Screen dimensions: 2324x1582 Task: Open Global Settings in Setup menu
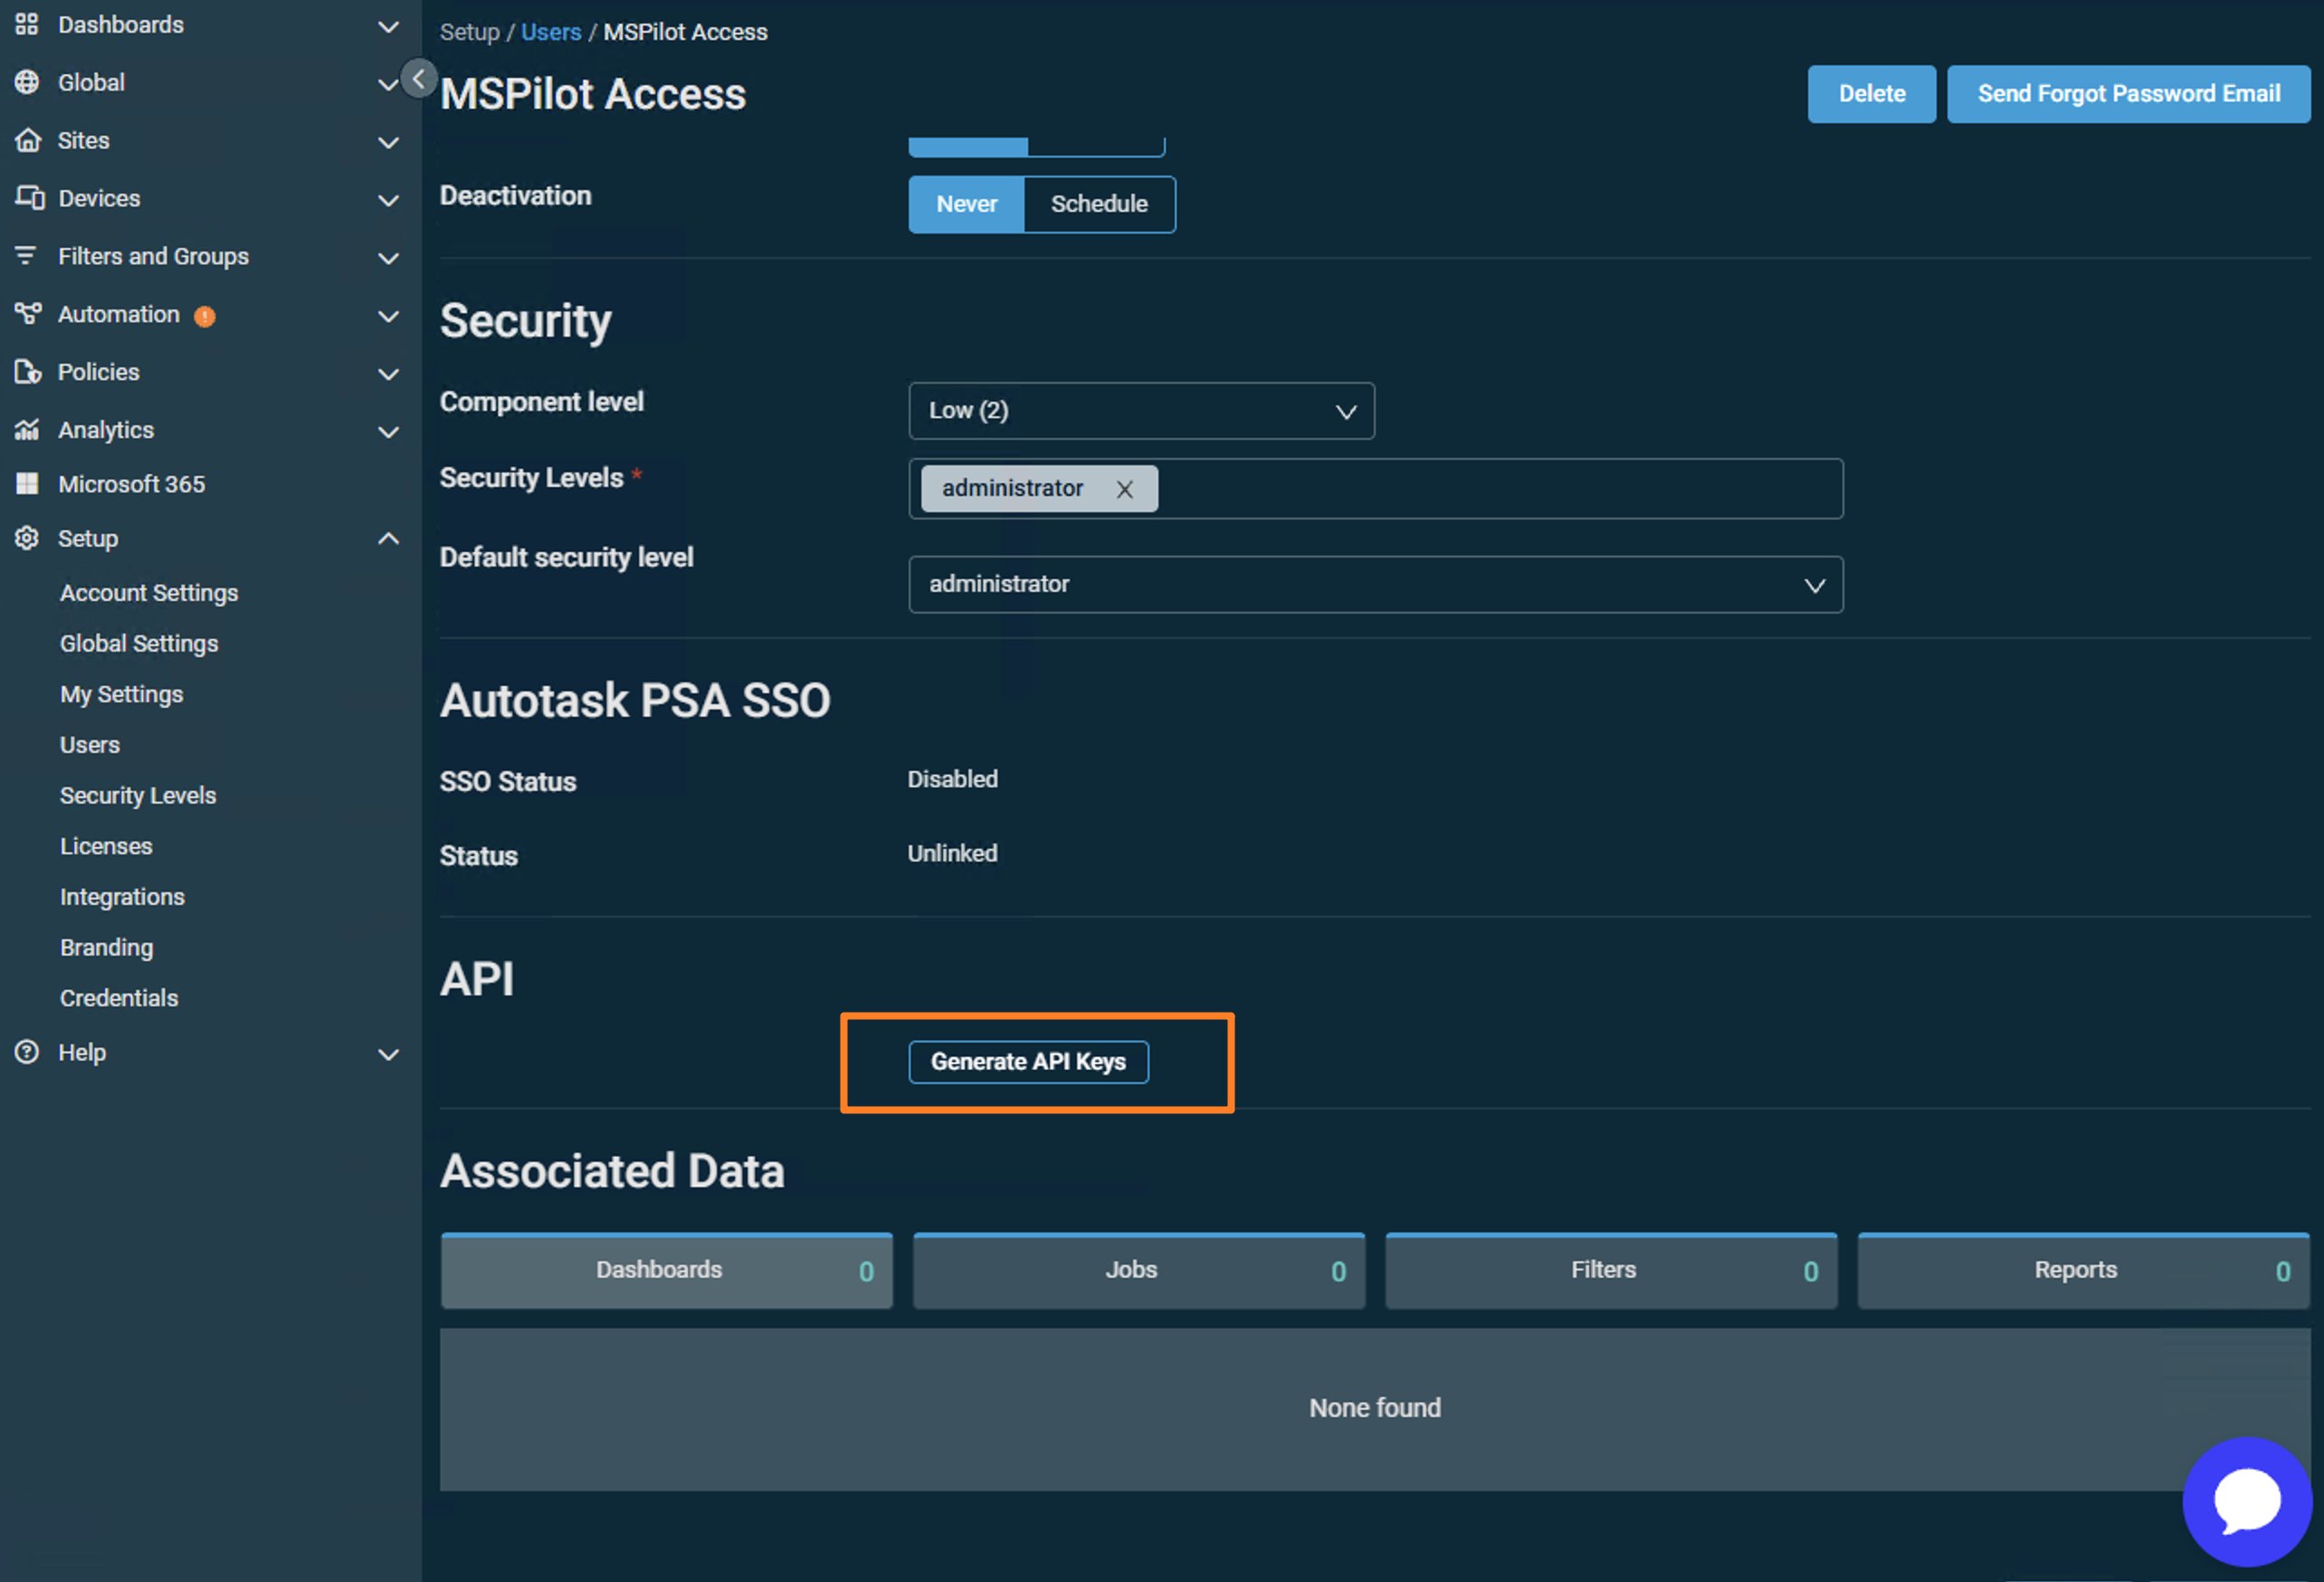pos(139,643)
